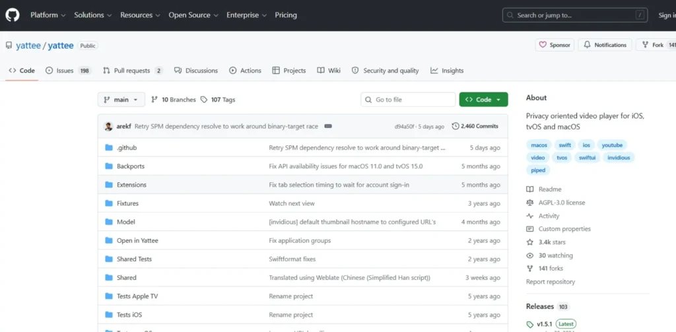Open the Report repository link
This screenshot has width=676, height=332.
tap(550, 282)
